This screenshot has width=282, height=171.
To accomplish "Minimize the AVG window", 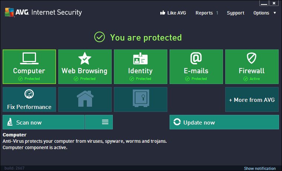I will click(x=264, y=3).
